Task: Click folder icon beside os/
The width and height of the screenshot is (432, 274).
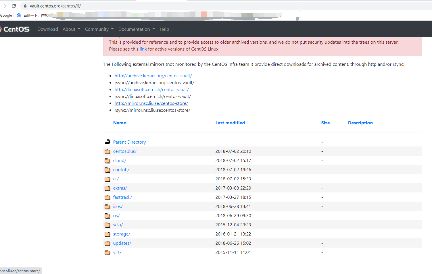Action: tap(107, 216)
